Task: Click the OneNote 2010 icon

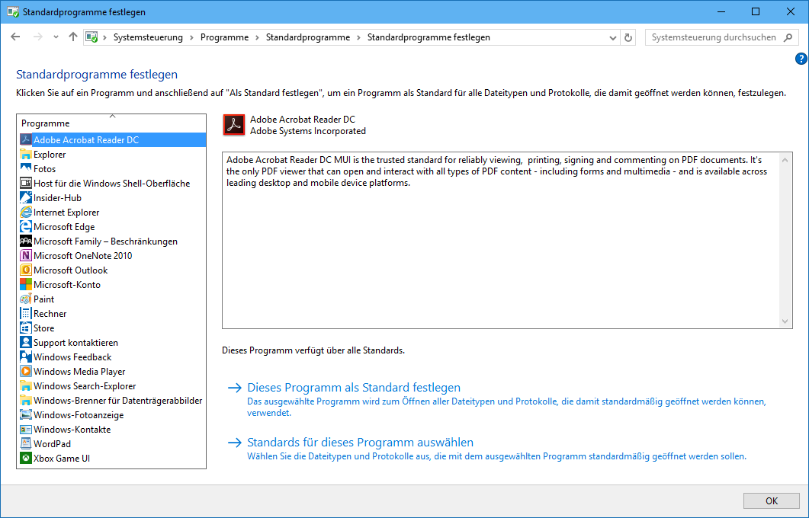Action: tap(26, 255)
